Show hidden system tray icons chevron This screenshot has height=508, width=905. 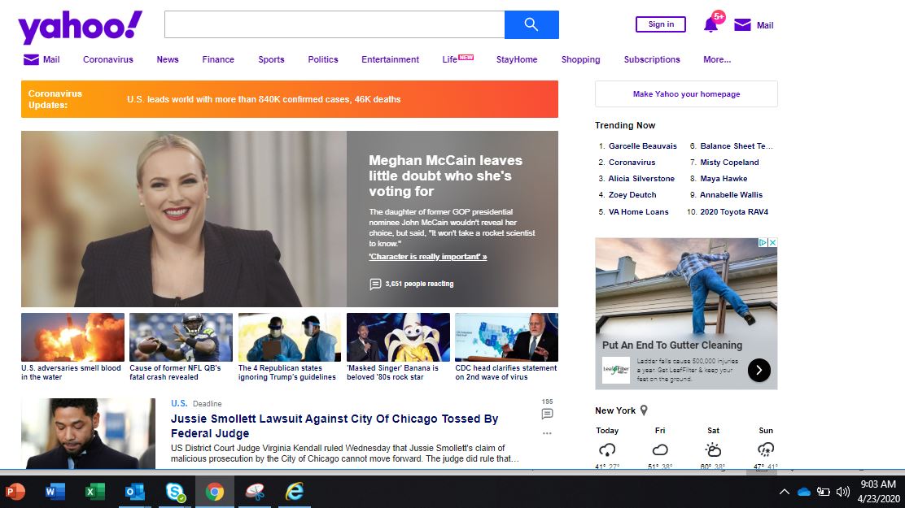[785, 492]
